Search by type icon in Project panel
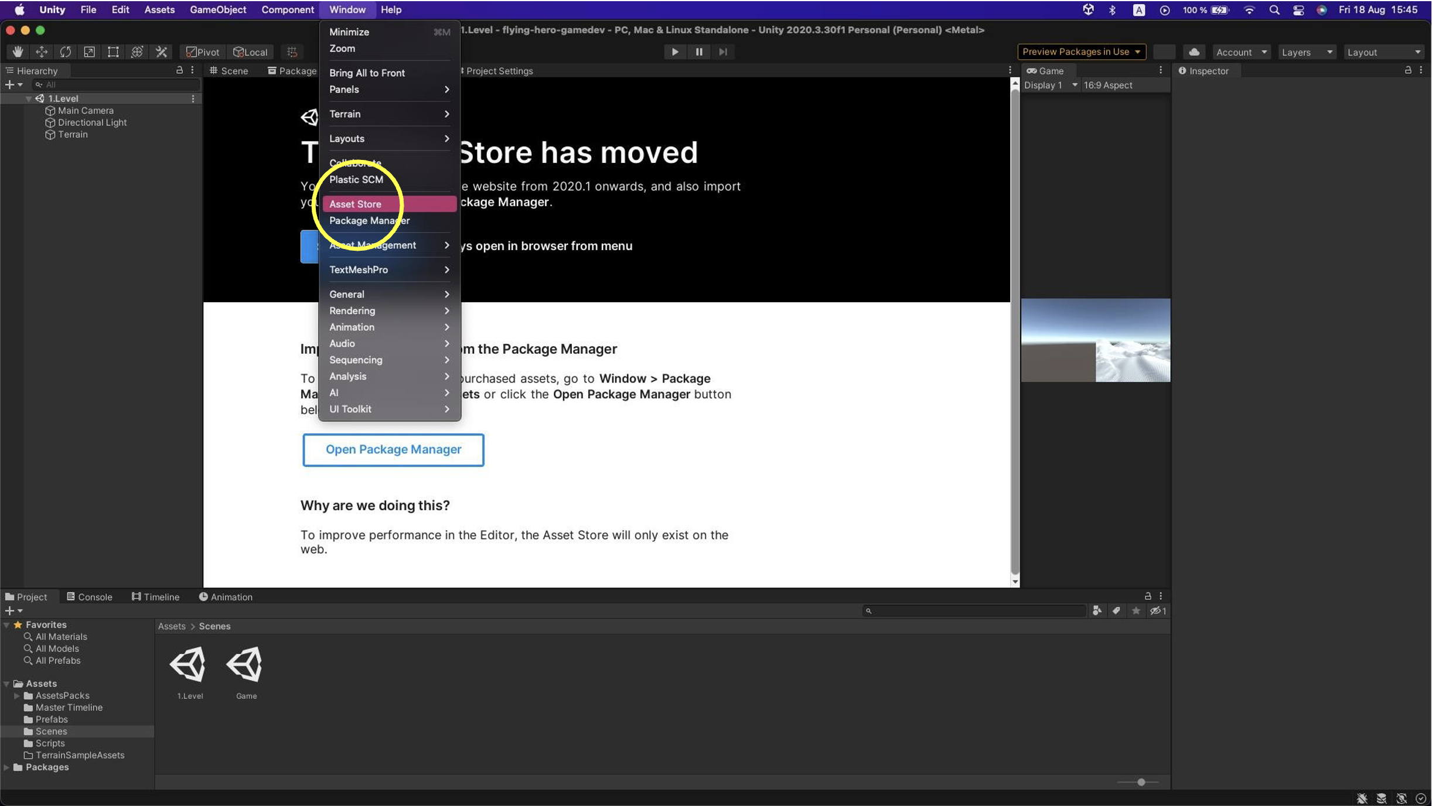This screenshot has height=806, width=1432. click(1097, 611)
